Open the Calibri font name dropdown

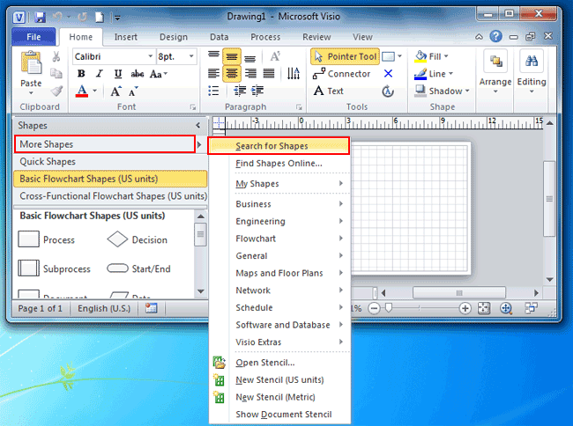click(x=150, y=56)
